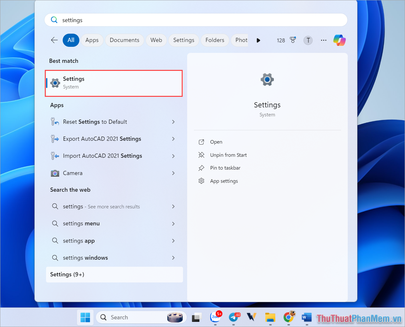Switch to the Settings filter tab
Image resolution: width=405 pixels, height=327 pixels.
tap(184, 40)
